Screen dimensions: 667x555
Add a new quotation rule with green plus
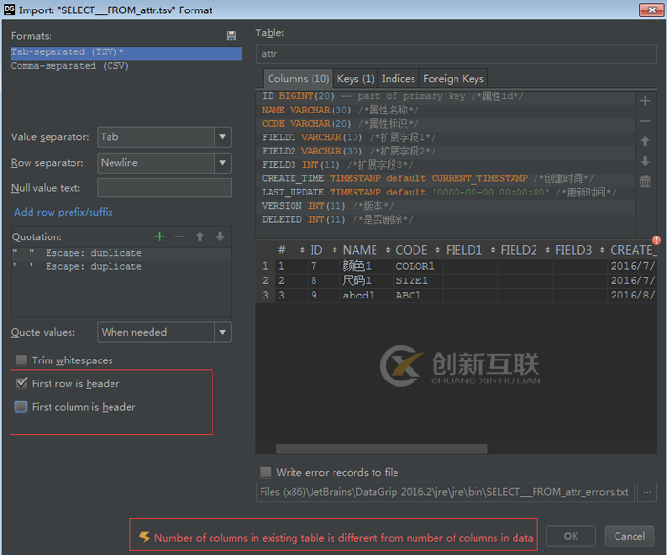coord(159,236)
